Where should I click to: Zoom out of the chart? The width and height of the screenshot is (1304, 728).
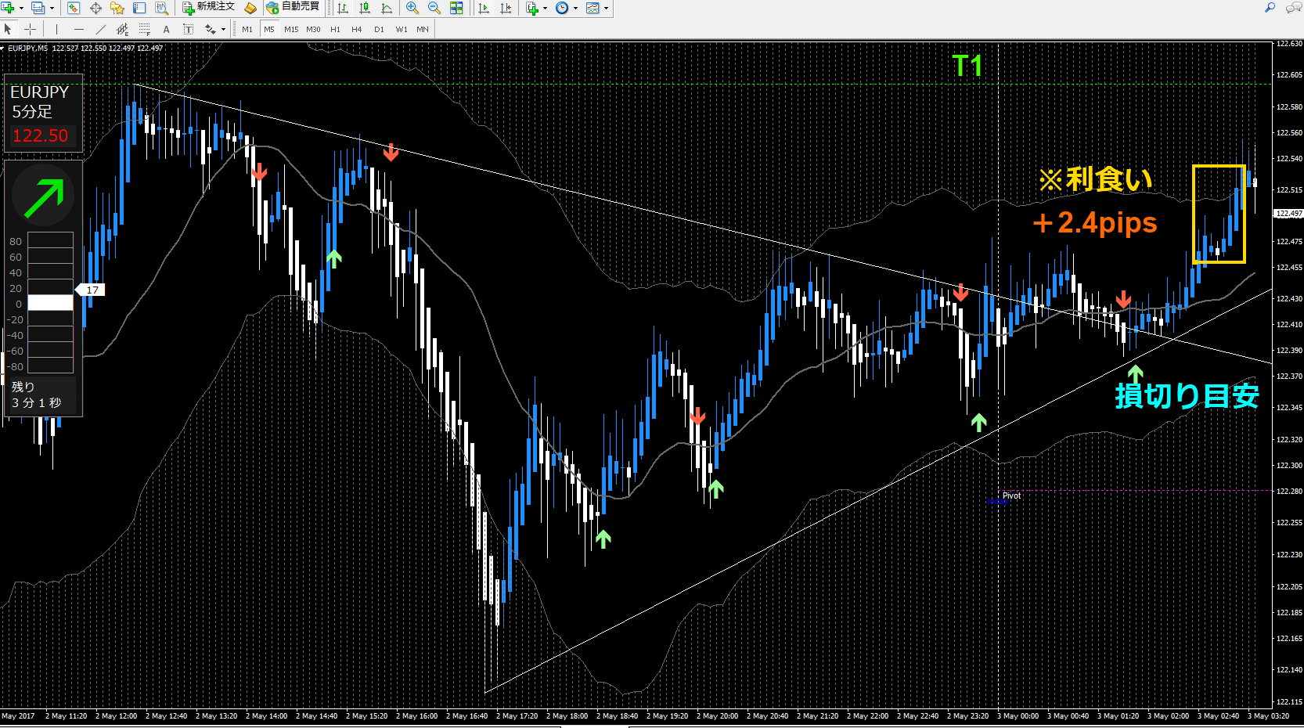point(434,8)
